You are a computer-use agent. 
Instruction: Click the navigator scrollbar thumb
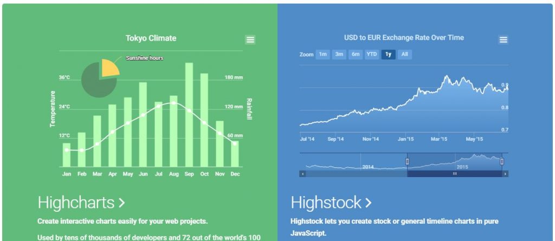click(455, 174)
